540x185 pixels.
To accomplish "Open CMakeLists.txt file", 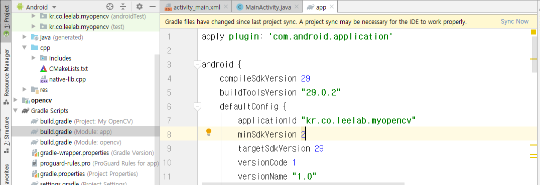I will 69,68.
